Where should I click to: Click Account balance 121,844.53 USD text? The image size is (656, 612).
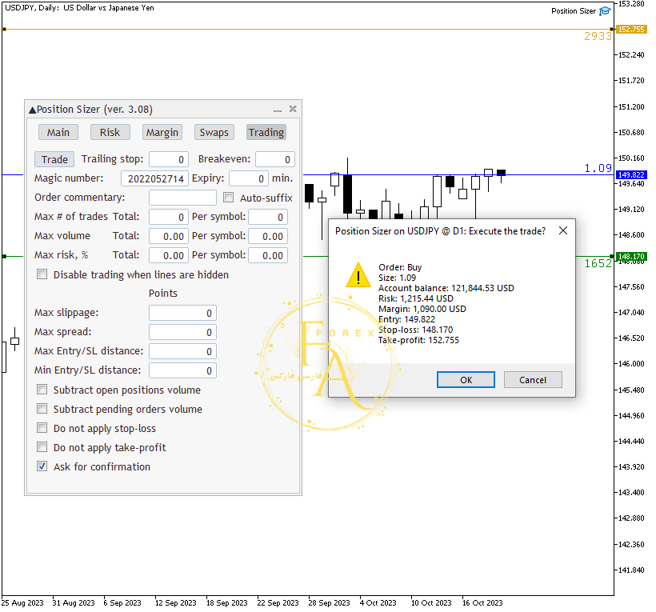click(446, 288)
